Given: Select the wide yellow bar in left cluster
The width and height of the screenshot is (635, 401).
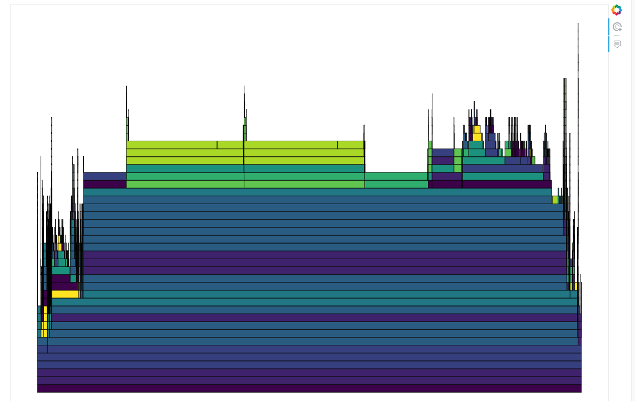Looking at the screenshot, I should tap(65, 294).
